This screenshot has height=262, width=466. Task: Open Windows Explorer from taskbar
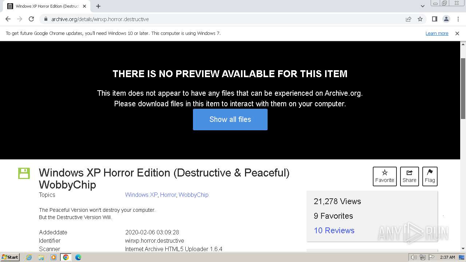pyautogui.click(x=41, y=257)
